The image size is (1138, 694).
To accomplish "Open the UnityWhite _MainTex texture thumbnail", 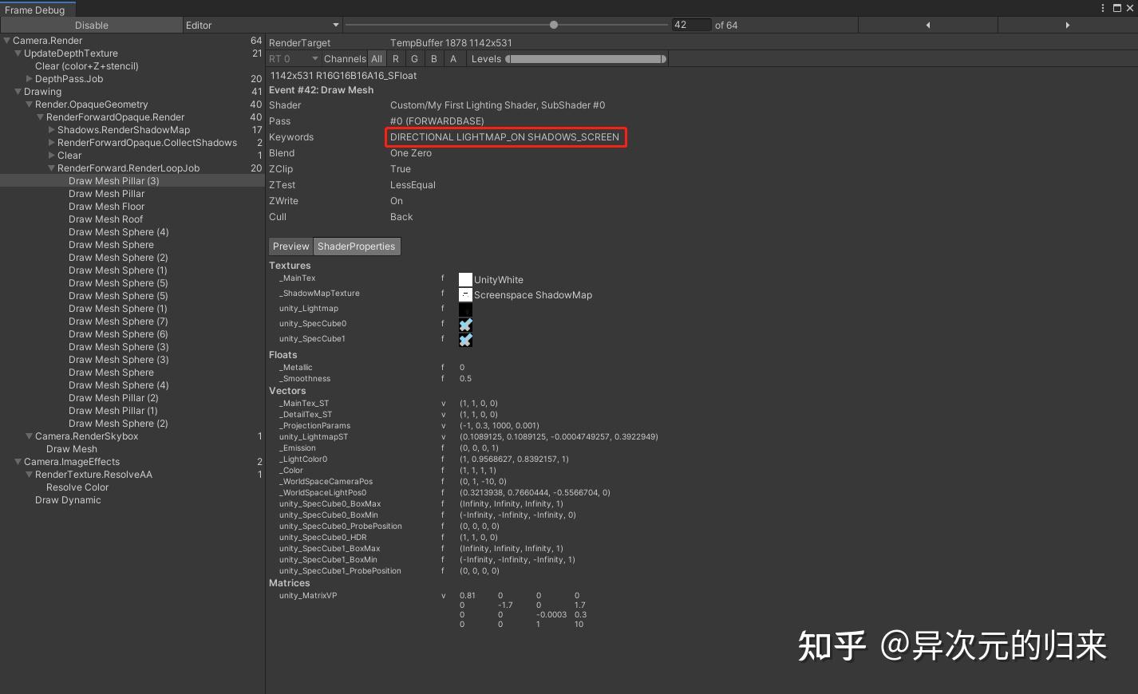I will point(465,278).
